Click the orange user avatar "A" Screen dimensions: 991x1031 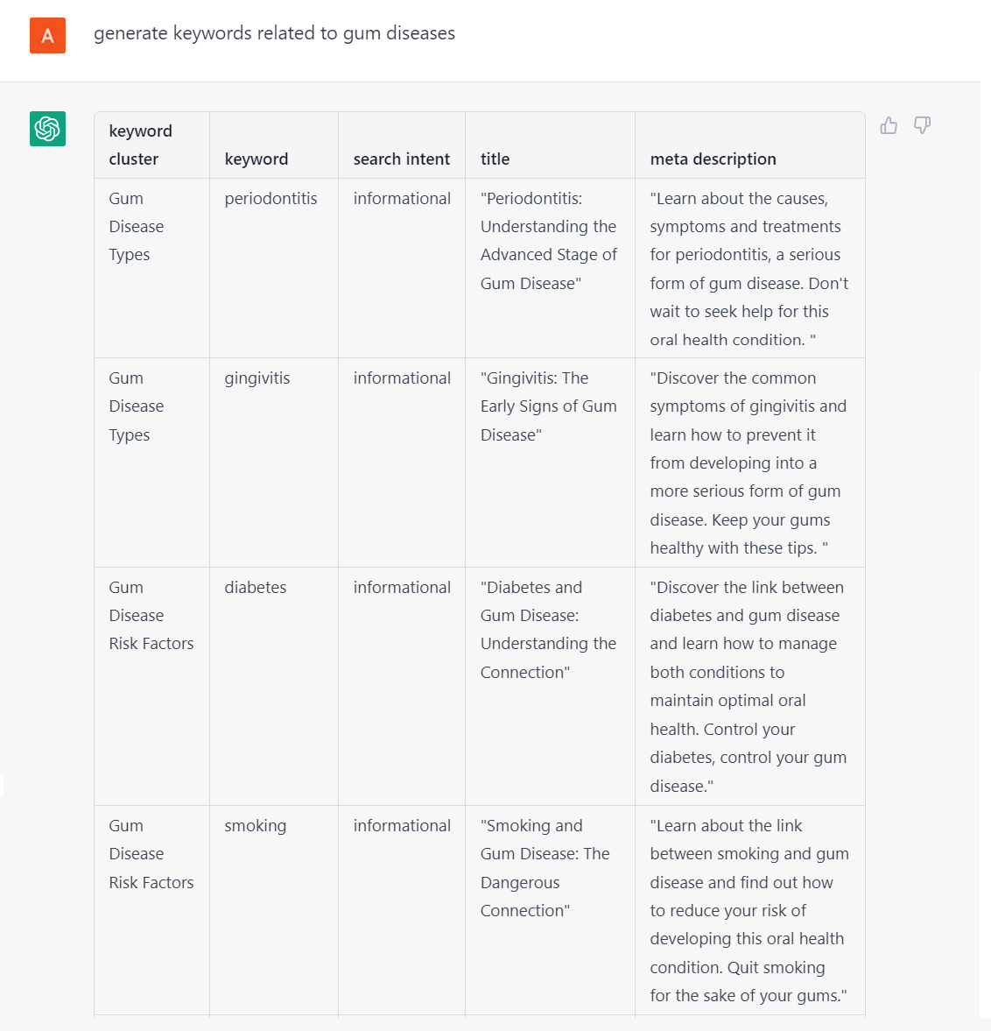coord(47,36)
